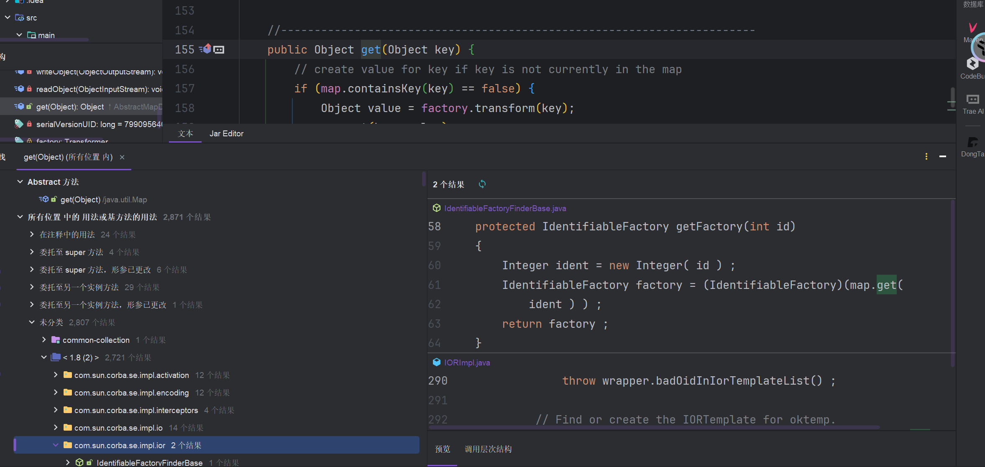Collapse the 未分类 results group
The height and width of the screenshot is (467, 985).
point(32,322)
